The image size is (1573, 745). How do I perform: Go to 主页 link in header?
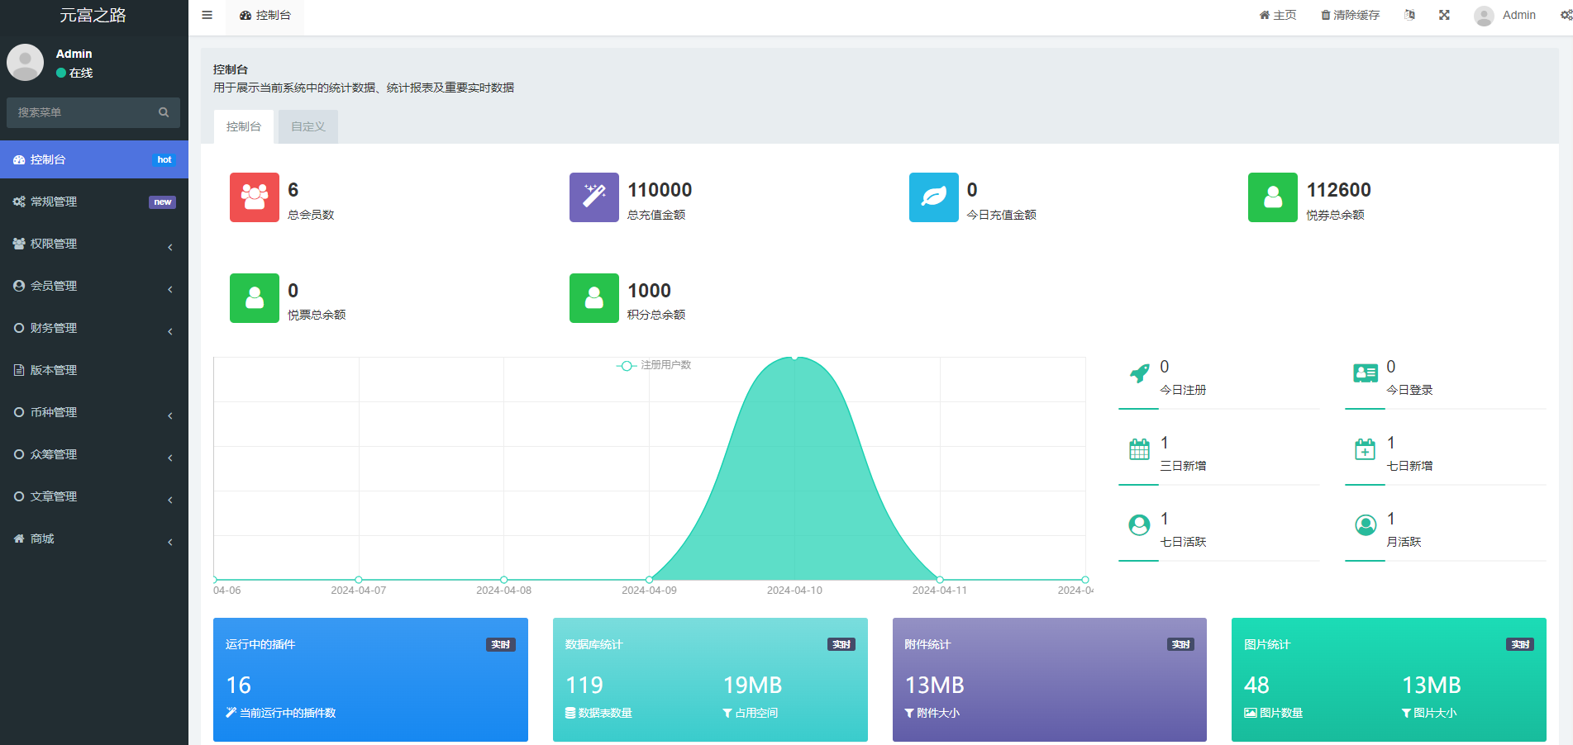point(1277,15)
